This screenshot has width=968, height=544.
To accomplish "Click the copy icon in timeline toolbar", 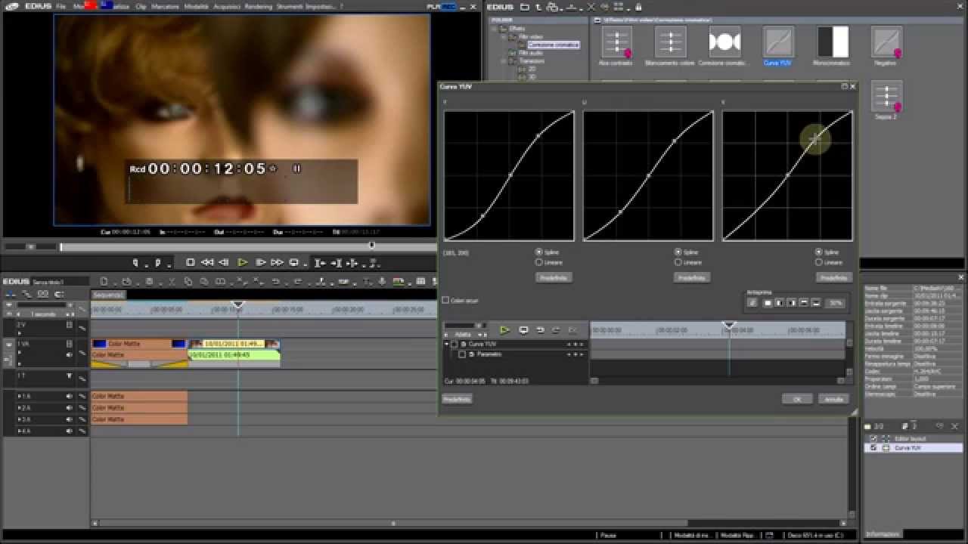I will tap(188, 282).
